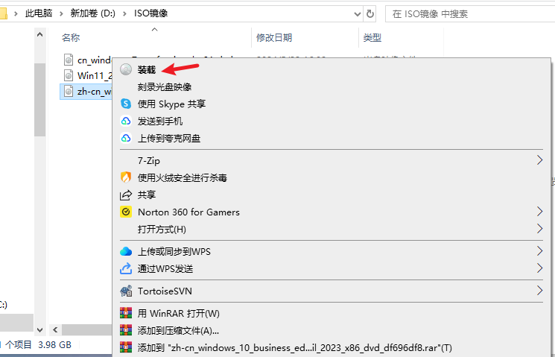Screen dimensions: 555x357
Task: Select the cn_wind file row
Action: (x=86, y=60)
